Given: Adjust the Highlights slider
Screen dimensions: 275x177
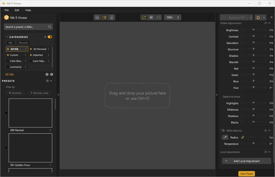Looking at the screenshot, I should (x=254, y=103).
